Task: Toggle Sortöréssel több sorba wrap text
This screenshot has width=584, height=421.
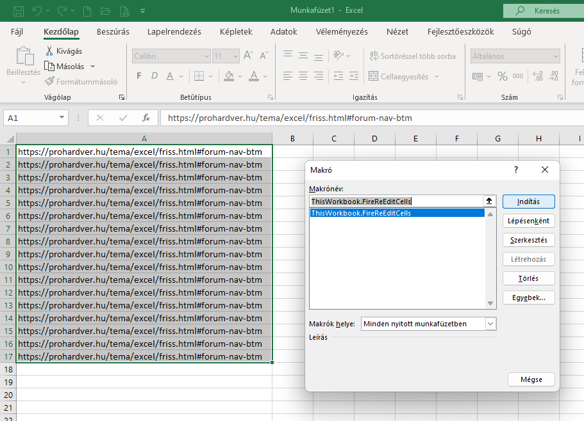Action: click(413, 56)
